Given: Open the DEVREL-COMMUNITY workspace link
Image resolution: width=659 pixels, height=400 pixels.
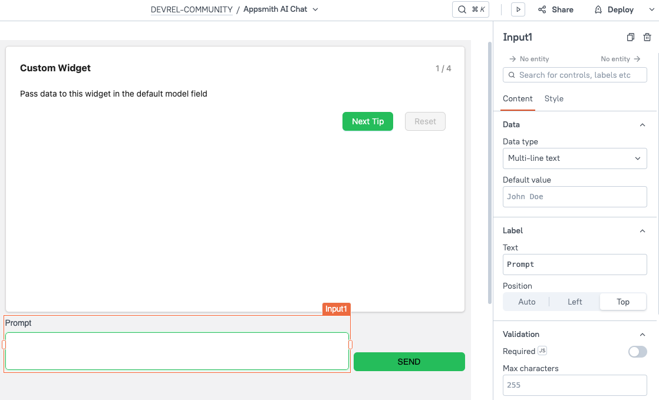Looking at the screenshot, I should pyautogui.click(x=192, y=9).
